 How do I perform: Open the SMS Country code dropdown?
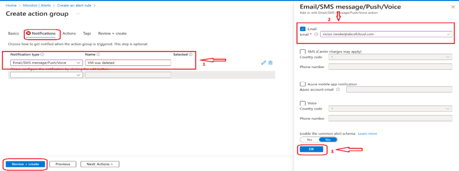pos(390,57)
